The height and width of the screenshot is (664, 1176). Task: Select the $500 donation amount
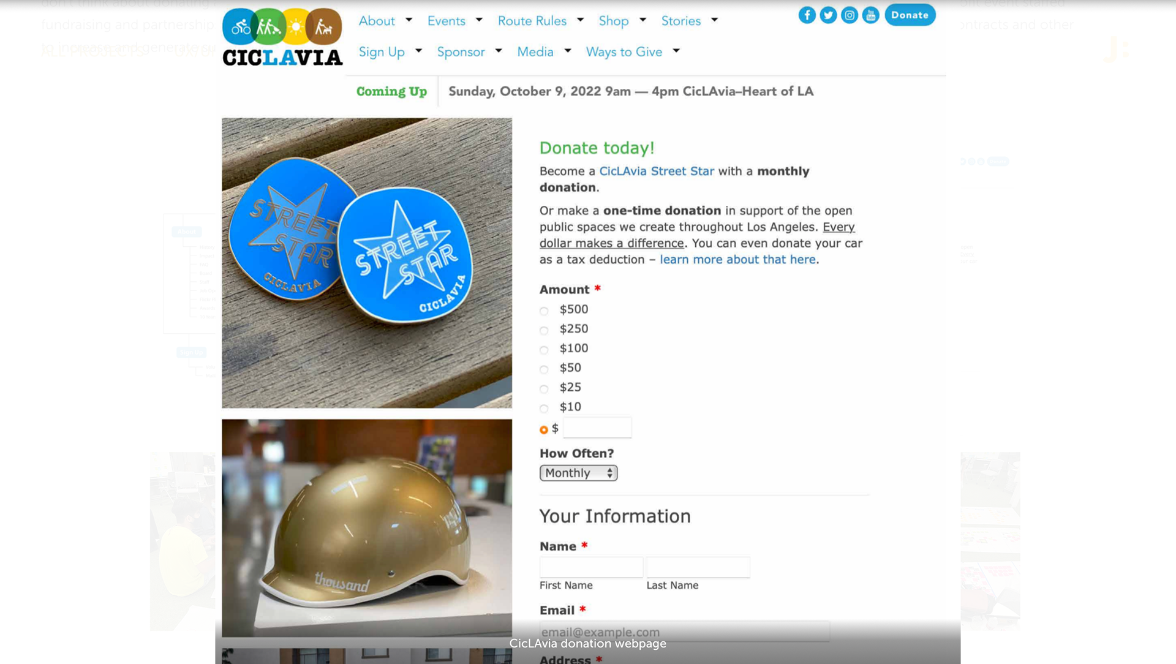[x=544, y=311]
